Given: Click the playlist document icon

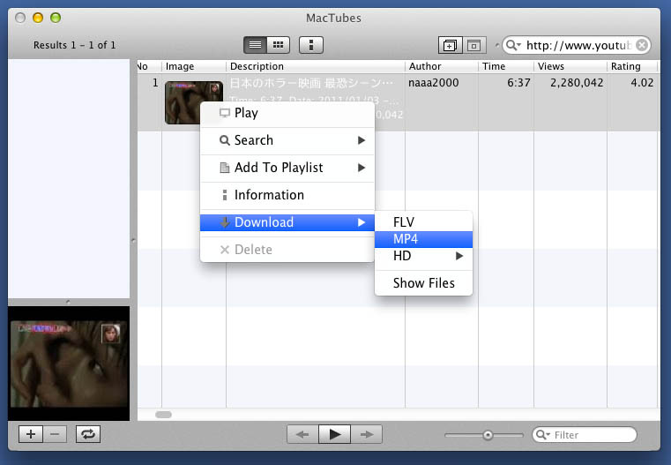Looking at the screenshot, I should click(225, 168).
